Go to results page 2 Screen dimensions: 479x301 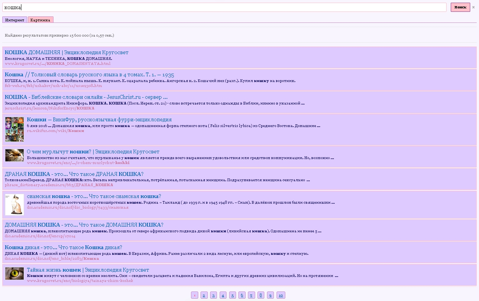pyautogui.click(x=204, y=295)
